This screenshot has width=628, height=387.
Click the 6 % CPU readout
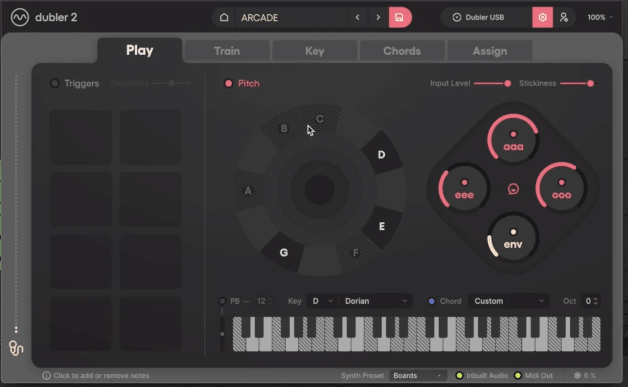[590, 375]
